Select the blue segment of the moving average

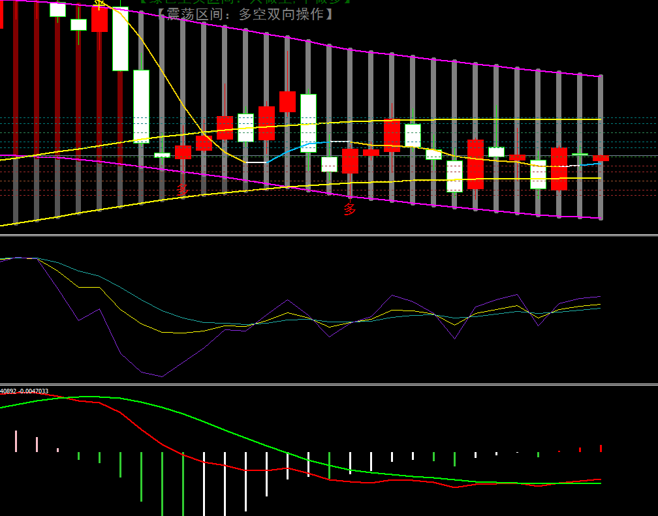[307, 144]
